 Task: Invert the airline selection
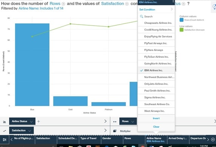coord(156,118)
